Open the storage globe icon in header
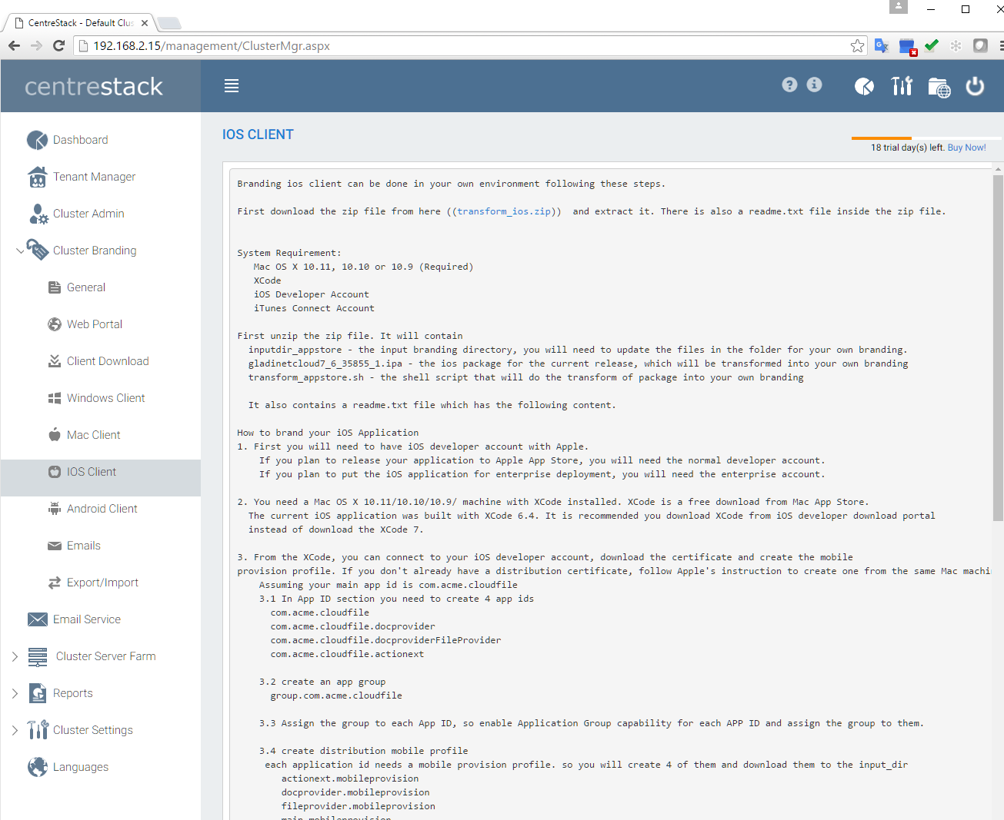Image resolution: width=1004 pixels, height=820 pixels. [x=939, y=87]
